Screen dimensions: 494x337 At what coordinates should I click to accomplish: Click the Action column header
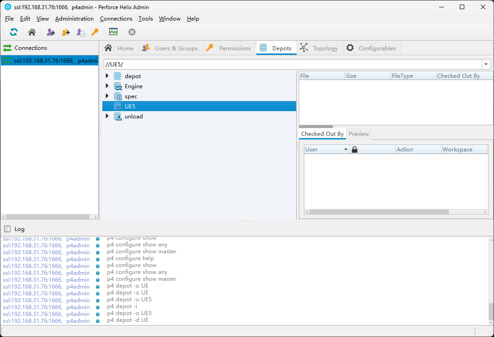click(418, 150)
